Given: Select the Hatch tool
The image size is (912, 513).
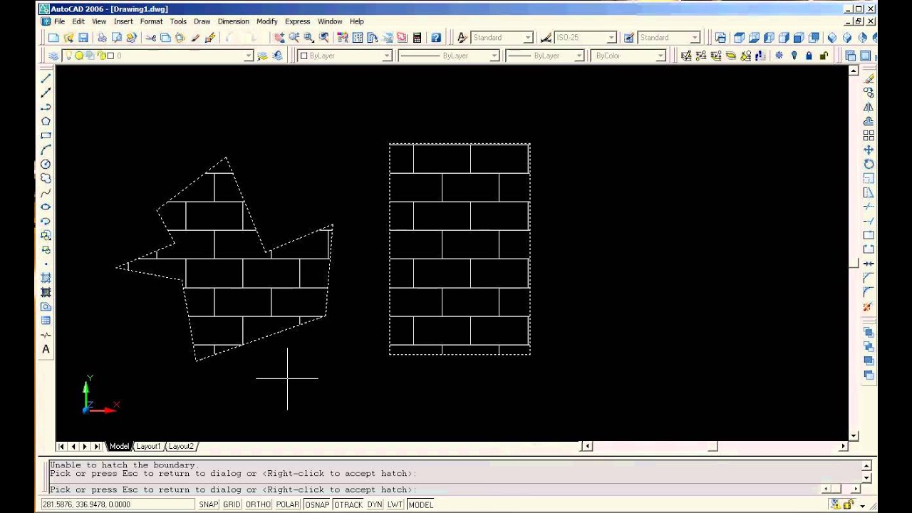Looking at the screenshot, I should pyautogui.click(x=46, y=278).
